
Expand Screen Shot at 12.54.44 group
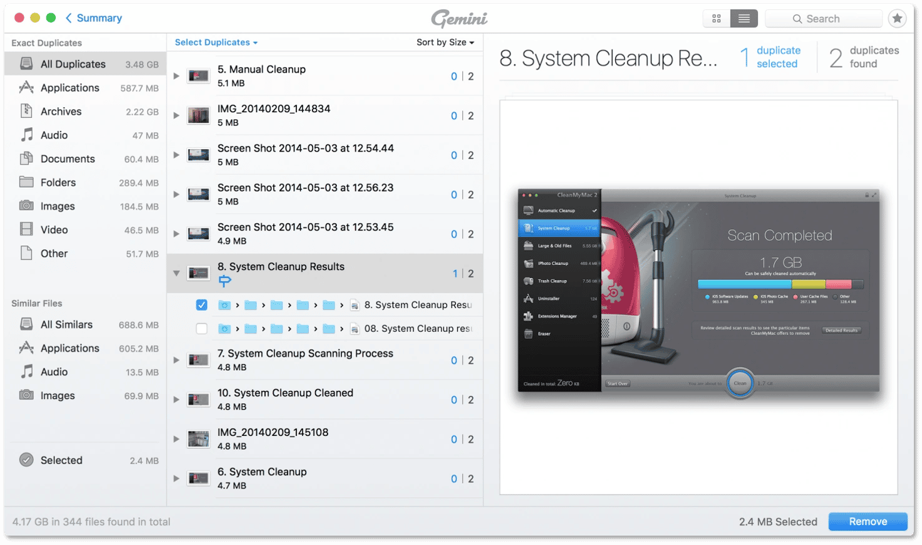pyautogui.click(x=177, y=155)
